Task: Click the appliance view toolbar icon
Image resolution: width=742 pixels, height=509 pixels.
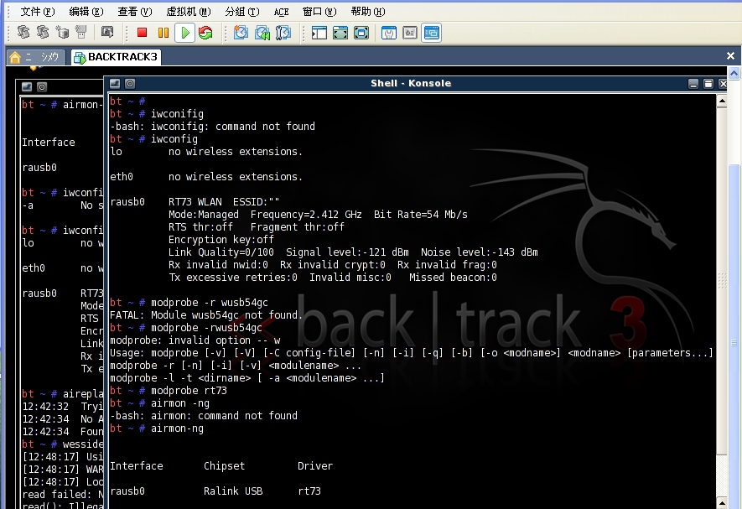Action: click(410, 33)
